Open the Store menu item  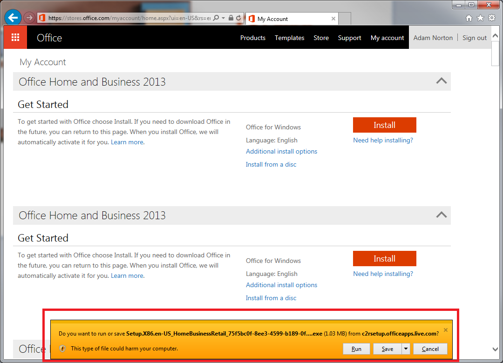(321, 38)
